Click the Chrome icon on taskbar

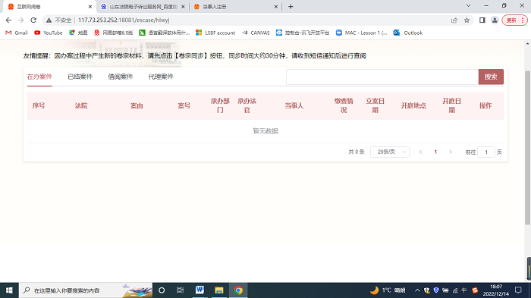tap(238, 290)
